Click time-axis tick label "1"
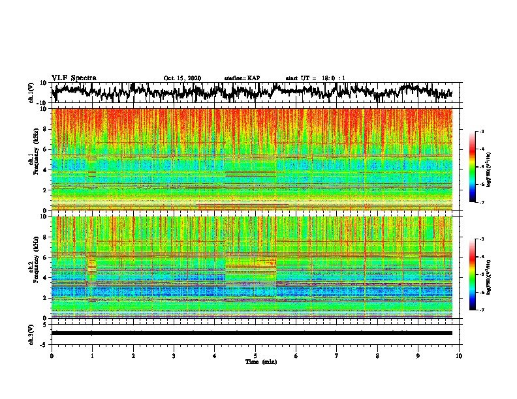 pyautogui.click(x=92, y=356)
